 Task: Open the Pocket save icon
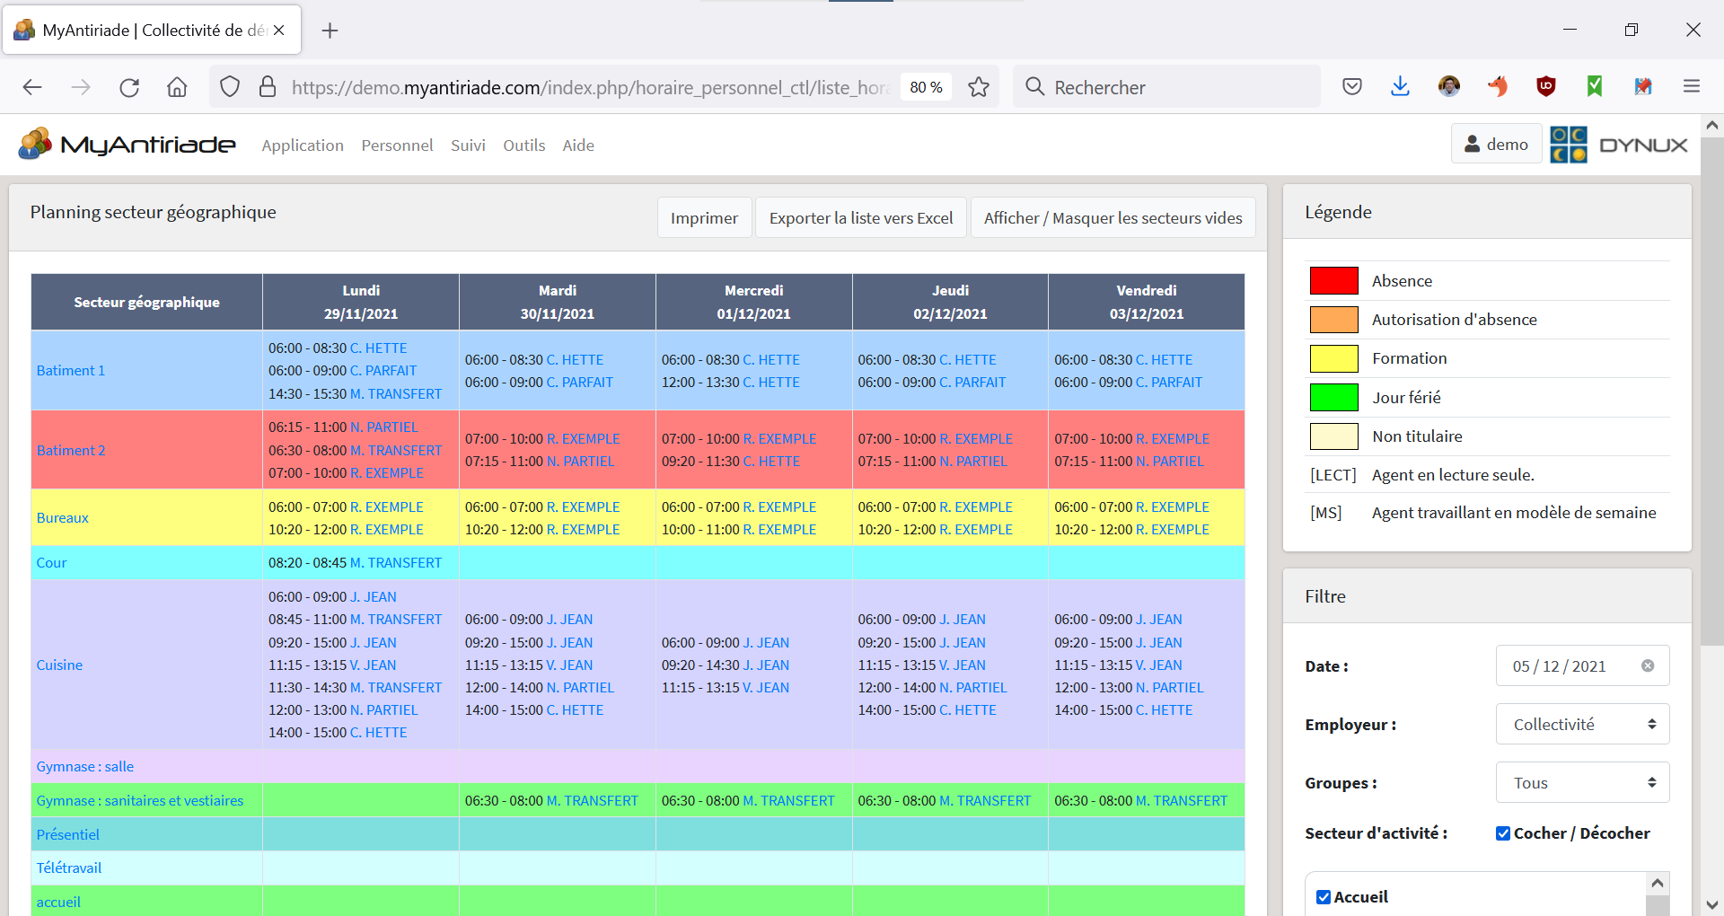pos(1352,87)
